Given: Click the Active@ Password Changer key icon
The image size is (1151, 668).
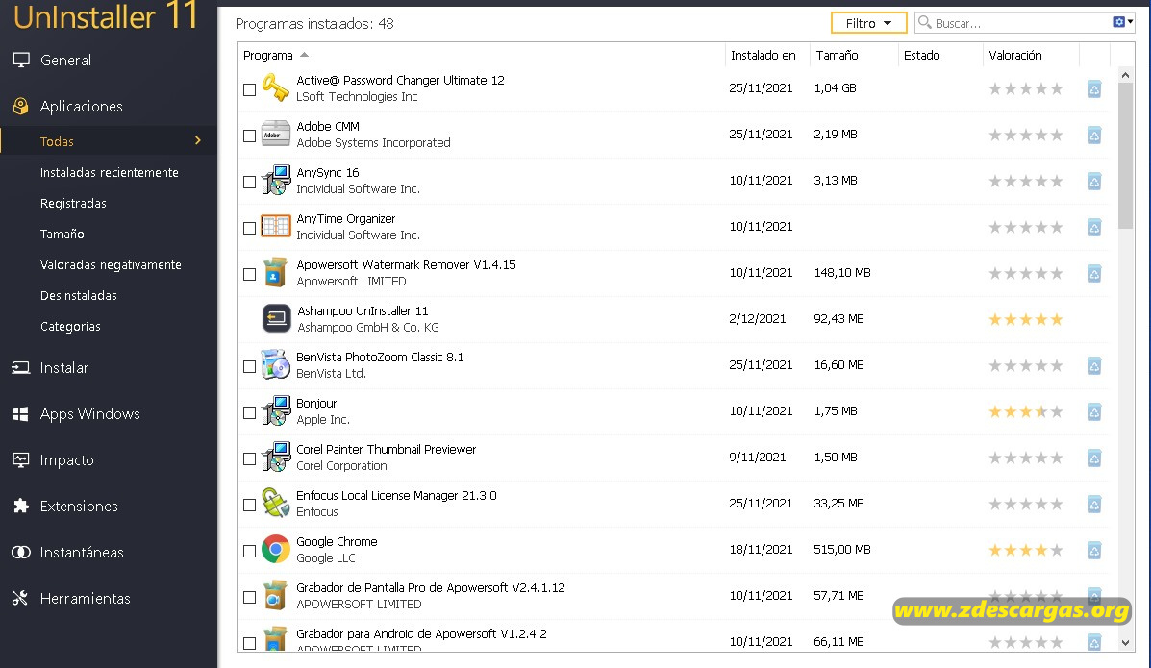Looking at the screenshot, I should pyautogui.click(x=276, y=88).
